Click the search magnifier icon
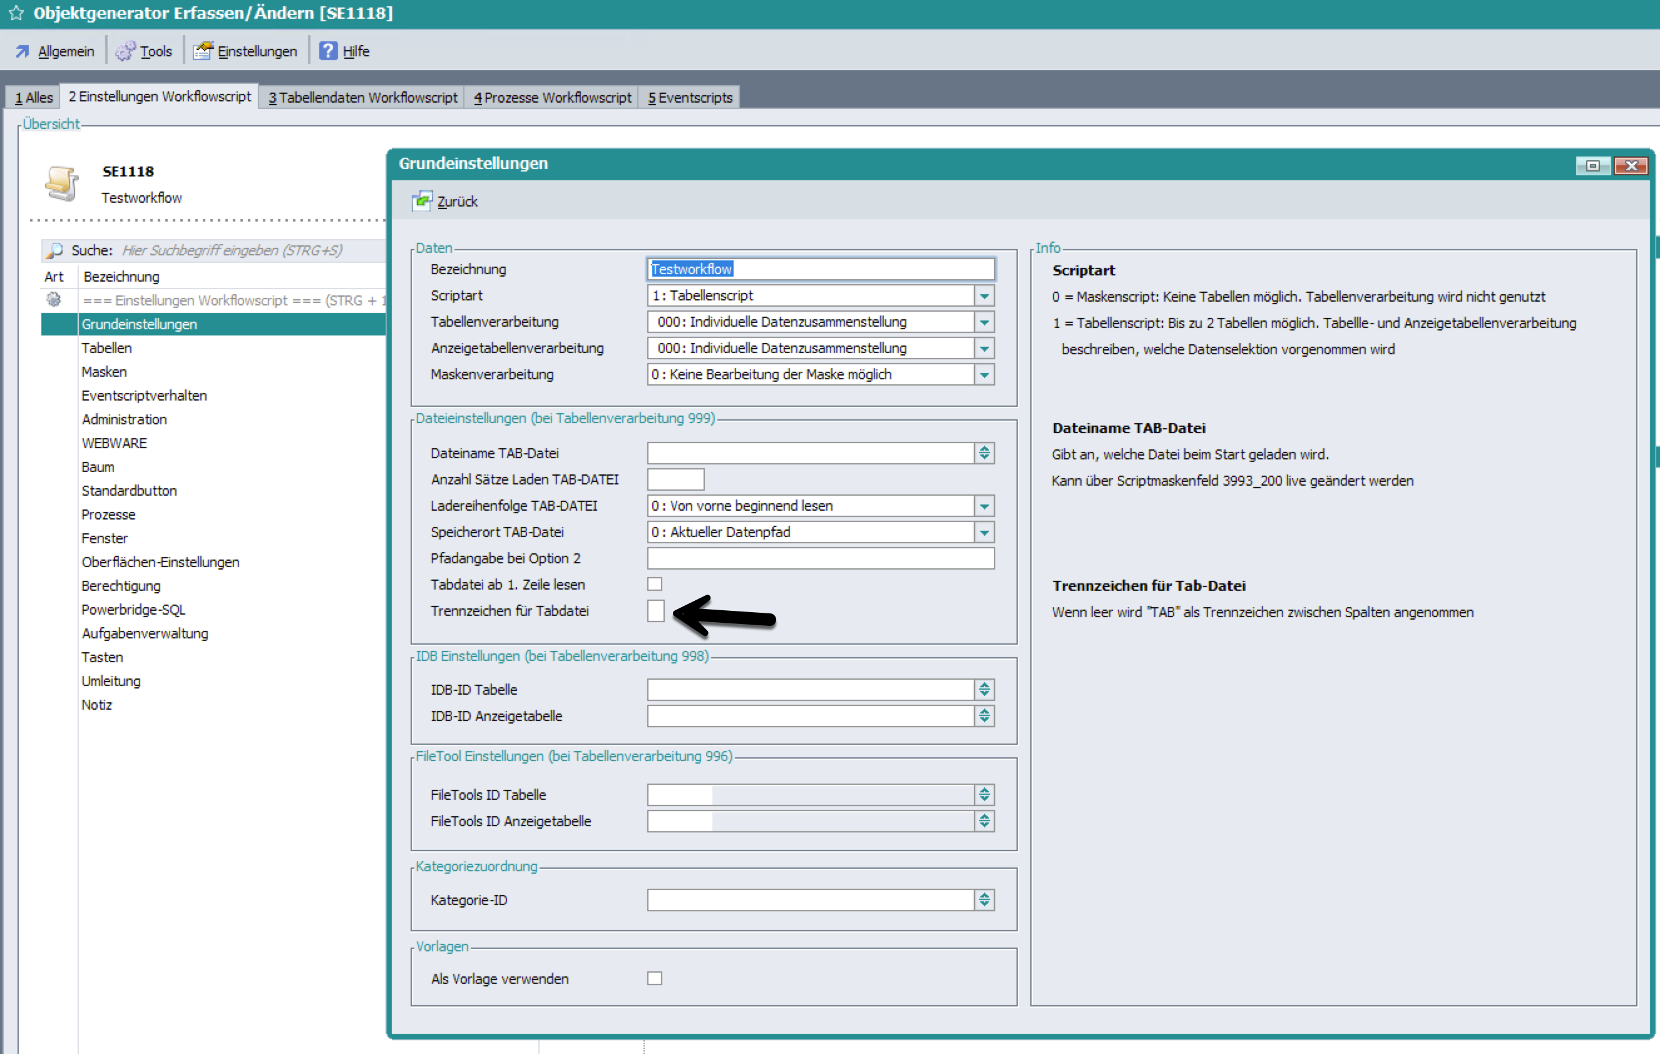Image resolution: width=1660 pixels, height=1054 pixels. coord(55,250)
